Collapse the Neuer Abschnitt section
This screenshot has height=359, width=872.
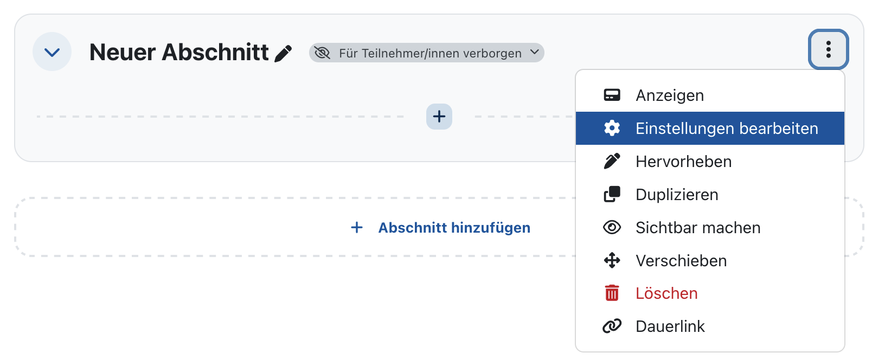(52, 52)
